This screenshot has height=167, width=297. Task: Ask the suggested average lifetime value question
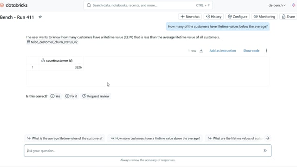(x=65, y=138)
